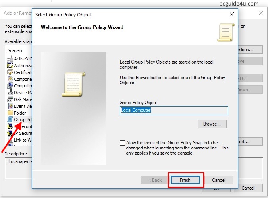
Task: Select the Event Viewer snap-in icon
Action: pos(10,106)
